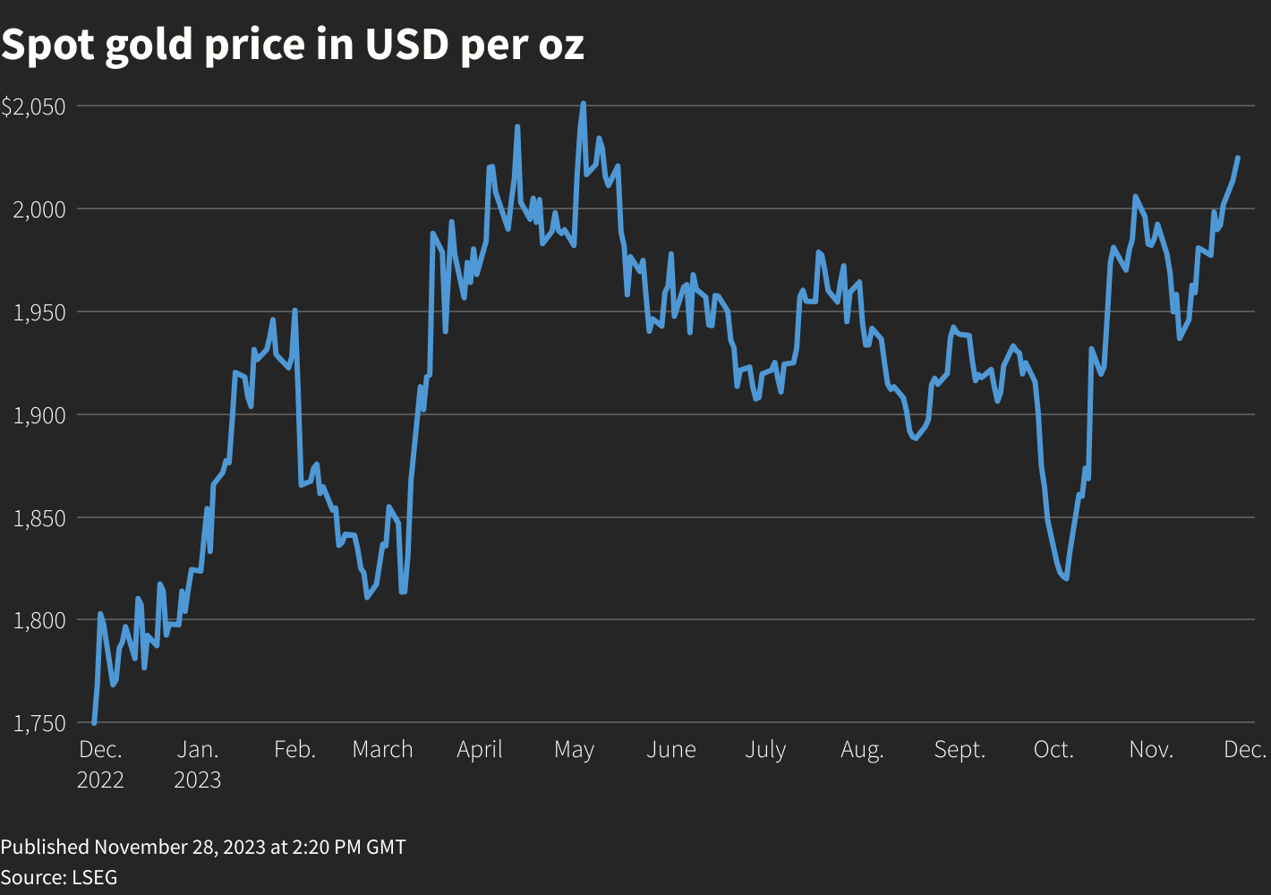Select the 1,900 y-axis label
Image resolution: width=1271 pixels, height=895 pixels.
click(x=39, y=416)
